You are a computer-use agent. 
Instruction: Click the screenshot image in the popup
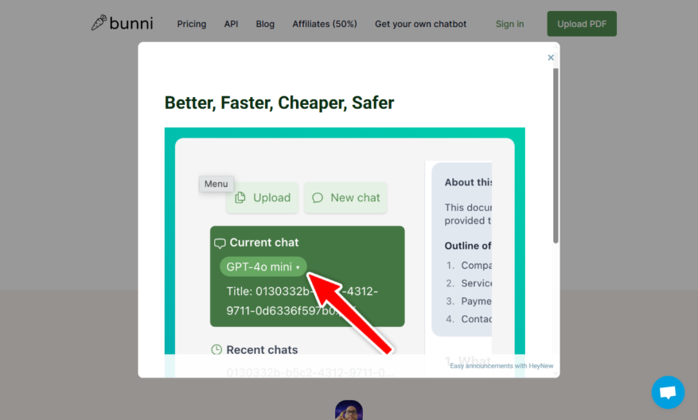point(345,252)
